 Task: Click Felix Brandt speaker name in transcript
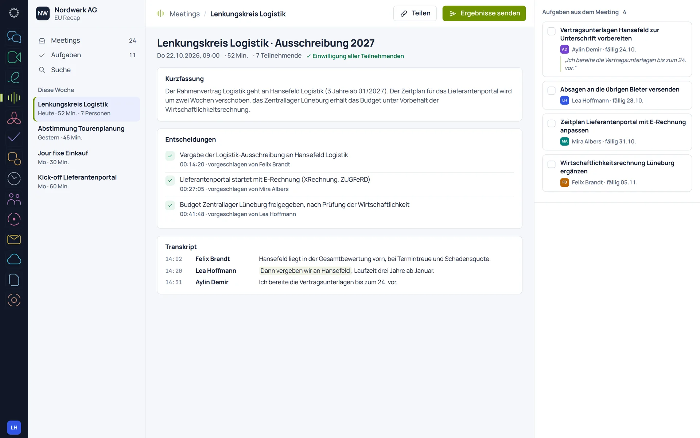click(x=213, y=259)
